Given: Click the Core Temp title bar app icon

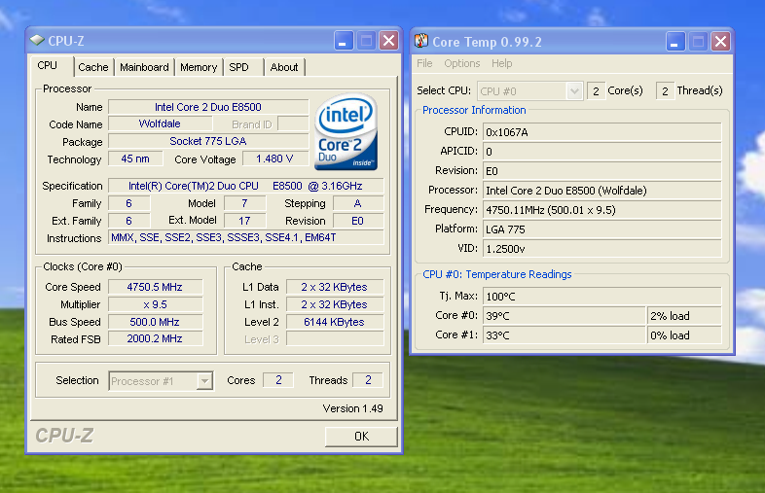Looking at the screenshot, I should (421, 41).
